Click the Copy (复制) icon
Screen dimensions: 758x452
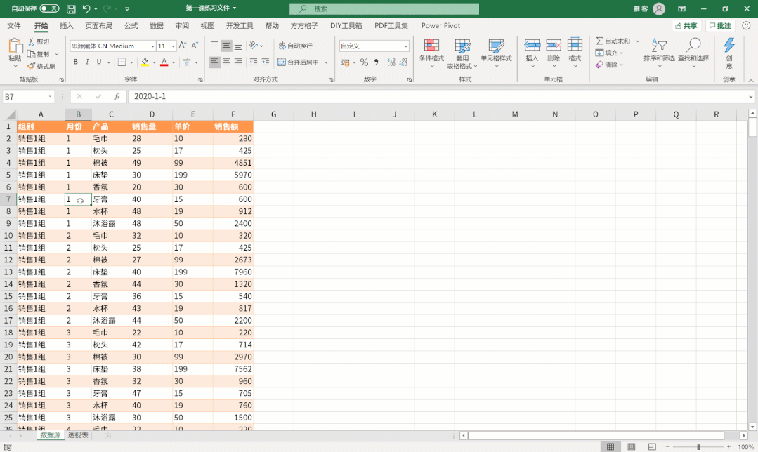pyautogui.click(x=32, y=53)
